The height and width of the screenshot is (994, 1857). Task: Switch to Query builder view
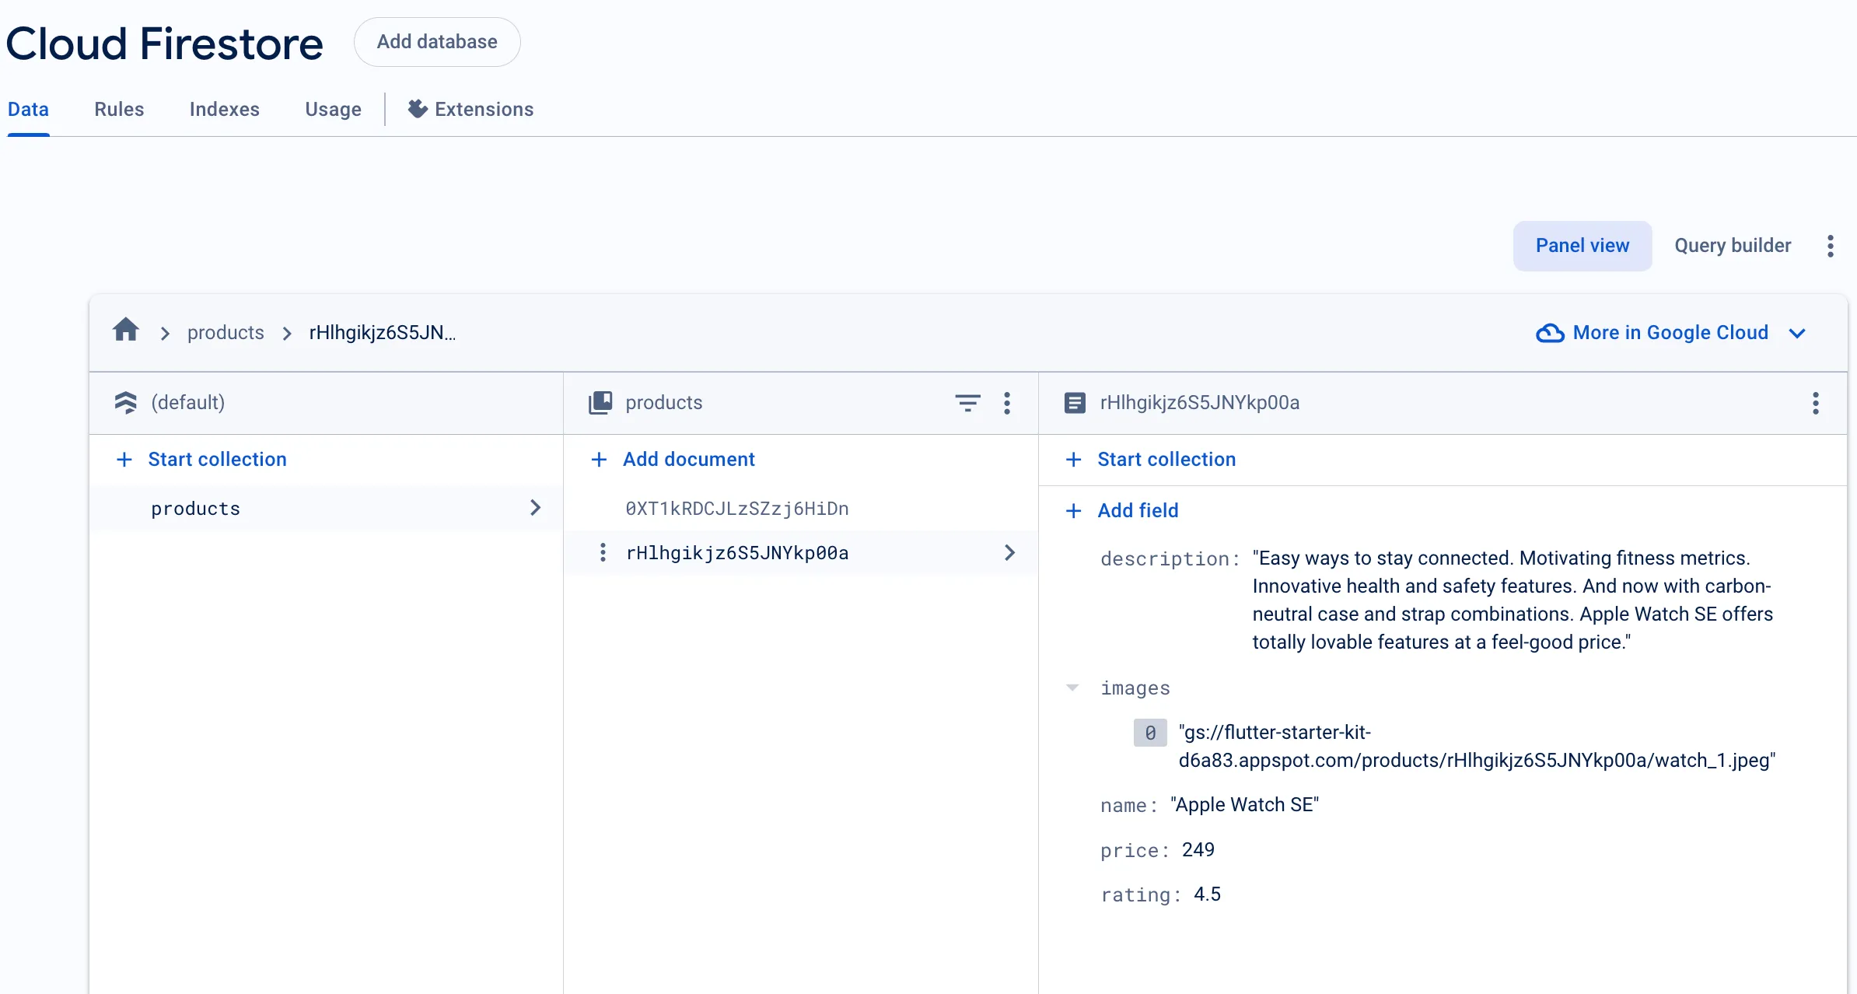pyautogui.click(x=1733, y=244)
